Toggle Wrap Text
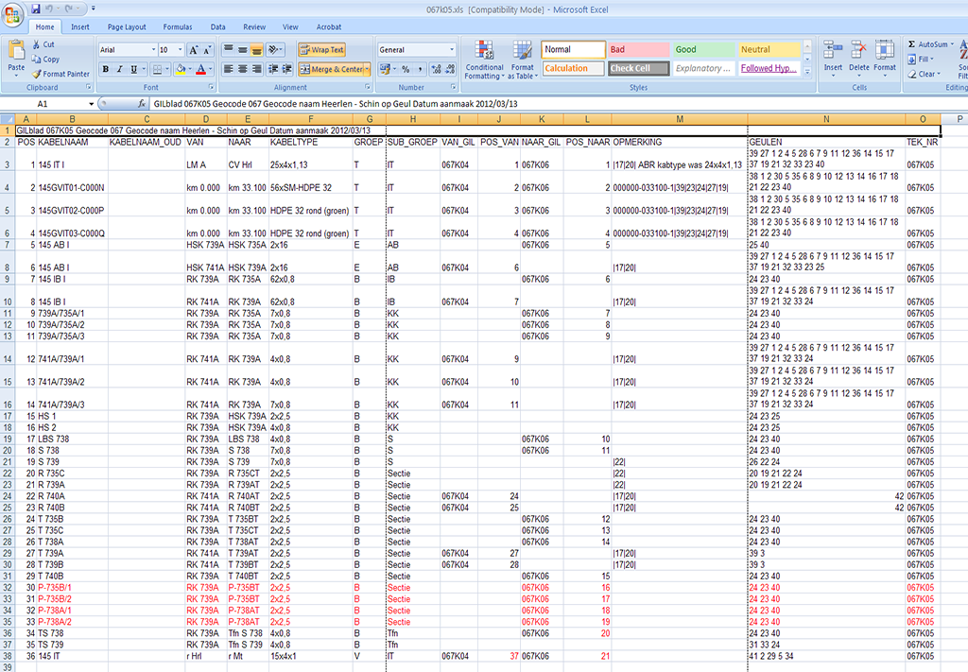 [321, 50]
